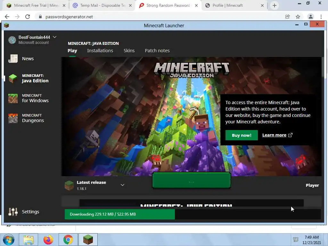Open the Skins tab

pyautogui.click(x=129, y=51)
